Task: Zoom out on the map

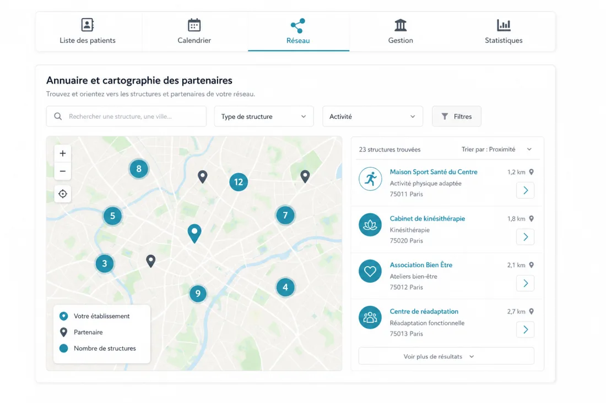Action: click(63, 171)
